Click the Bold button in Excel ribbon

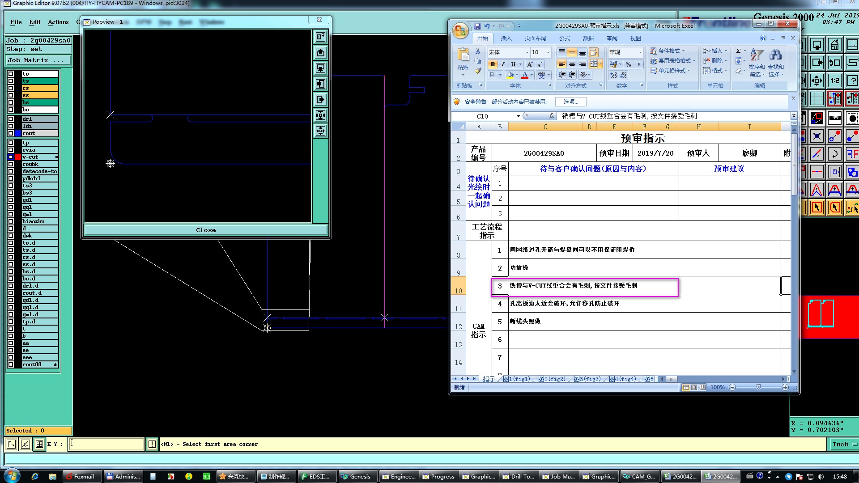click(493, 64)
